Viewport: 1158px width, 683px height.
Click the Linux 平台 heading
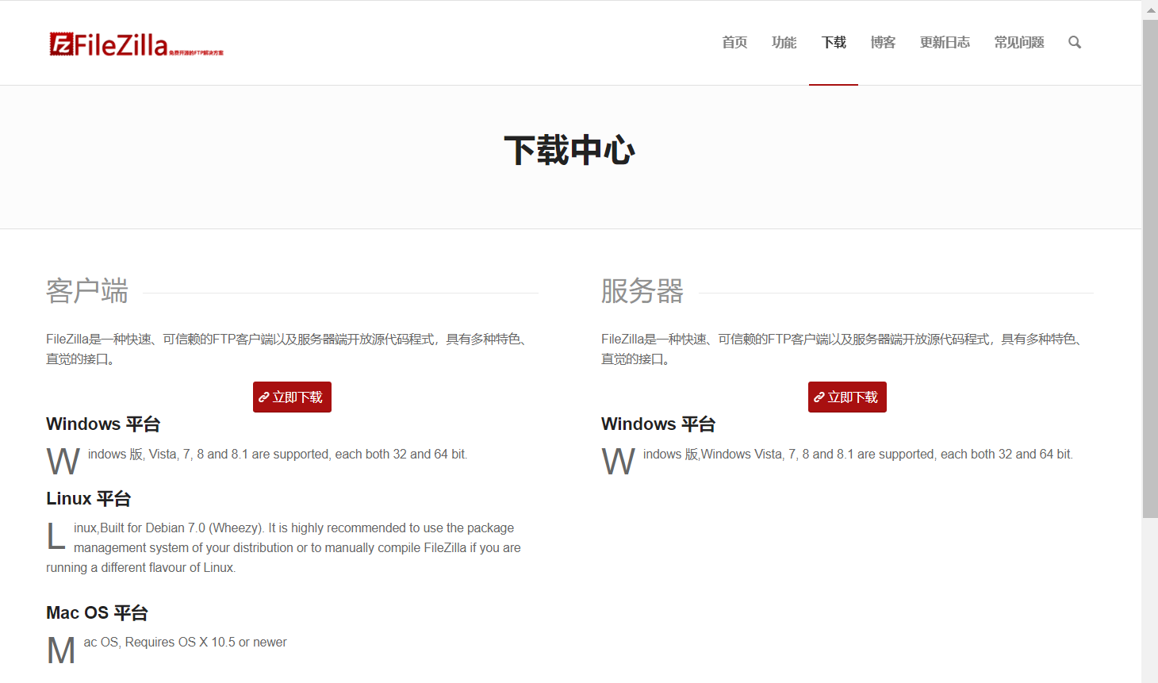[88, 498]
